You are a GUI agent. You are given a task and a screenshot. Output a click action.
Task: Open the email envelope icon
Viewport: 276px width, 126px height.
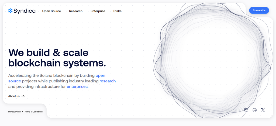246,110
